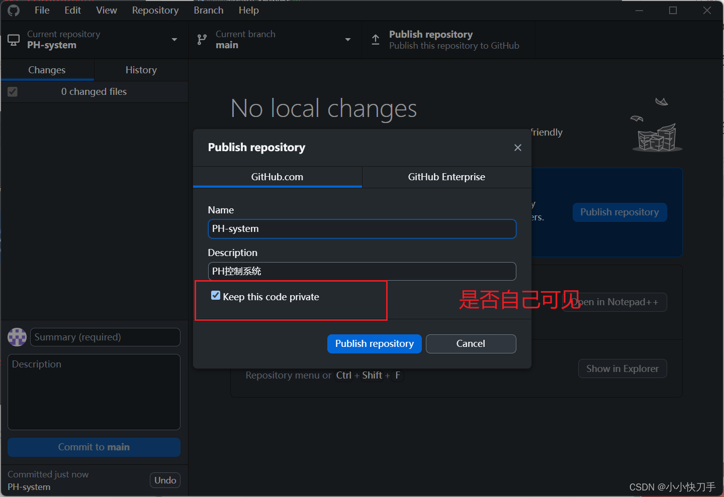Open the File menu
The width and height of the screenshot is (724, 497).
(42, 10)
